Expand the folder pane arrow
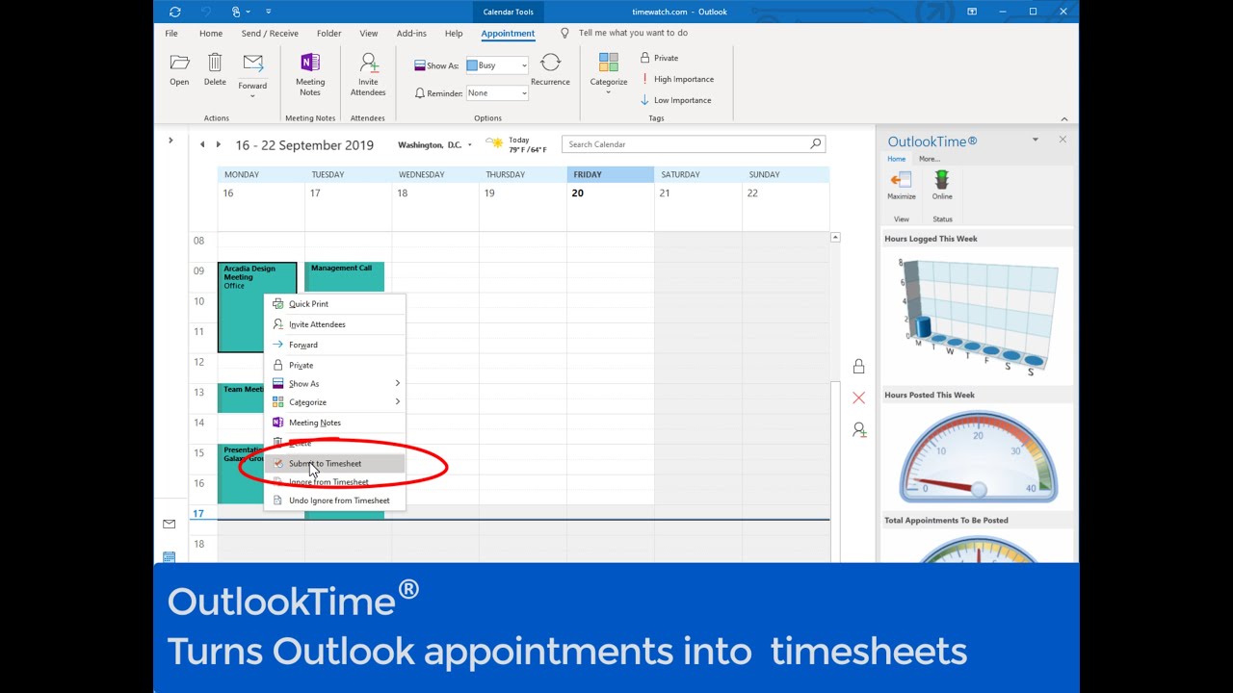Image resolution: width=1233 pixels, height=693 pixels. click(x=171, y=141)
